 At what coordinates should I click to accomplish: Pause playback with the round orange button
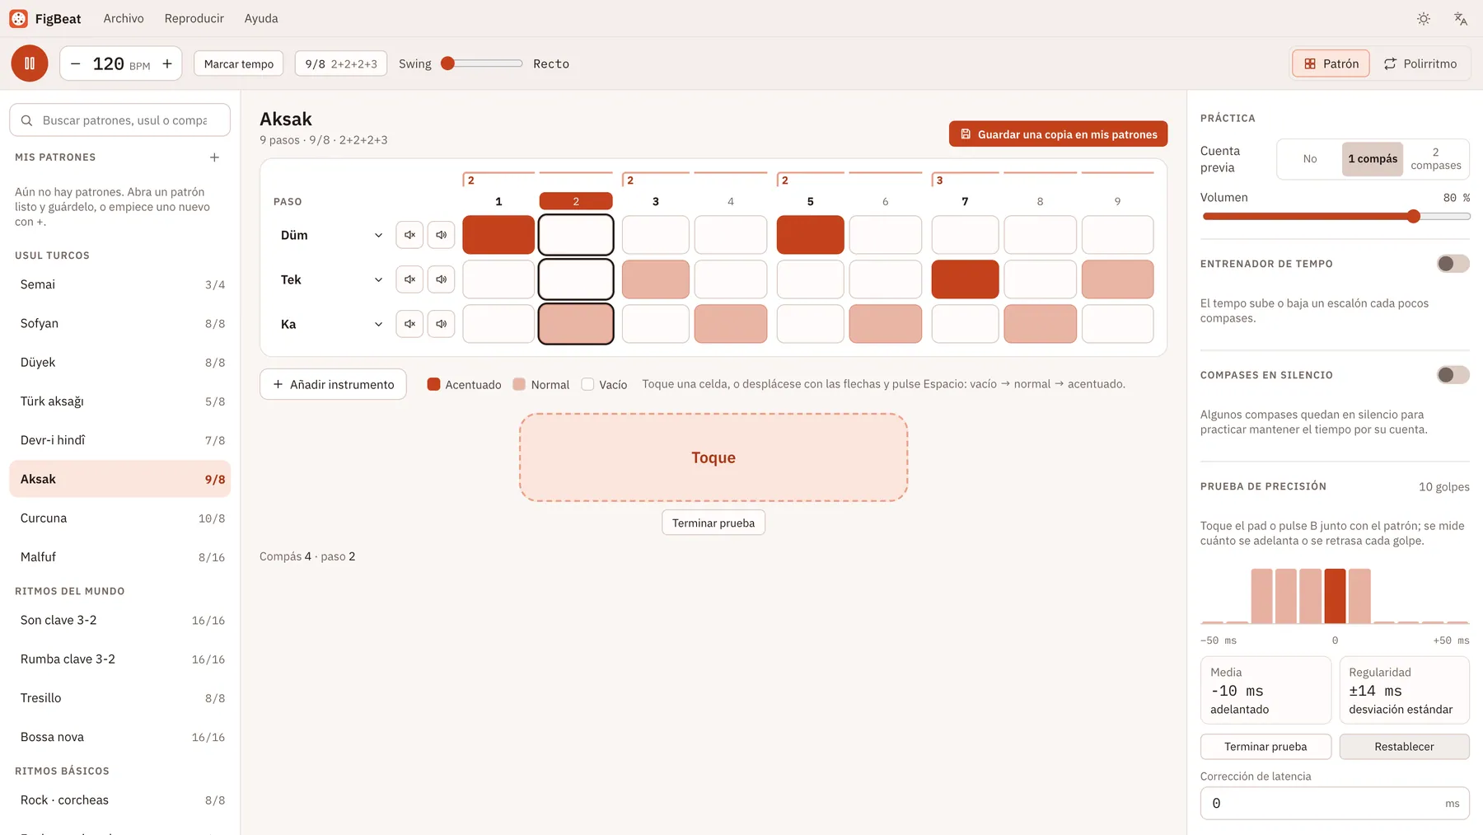click(30, 63)
